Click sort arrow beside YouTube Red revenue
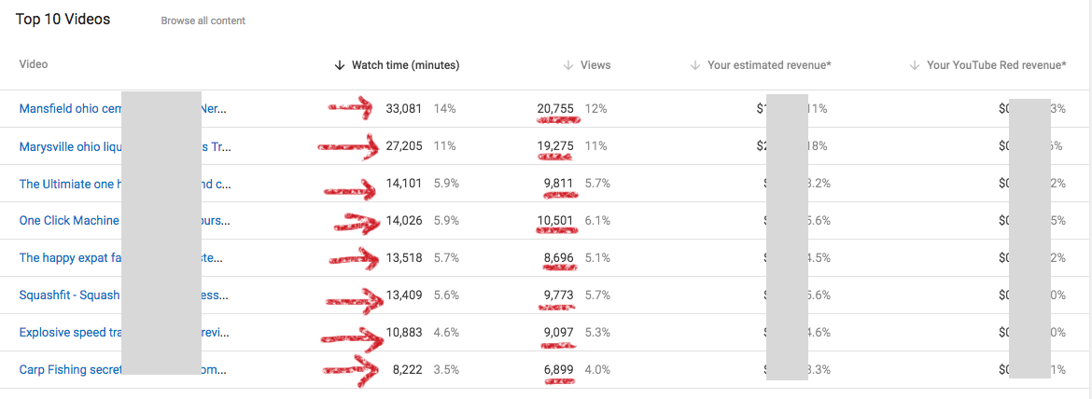Image resolution: width=1092 pixels, height=399 pixels. click(x=915, y=65)
